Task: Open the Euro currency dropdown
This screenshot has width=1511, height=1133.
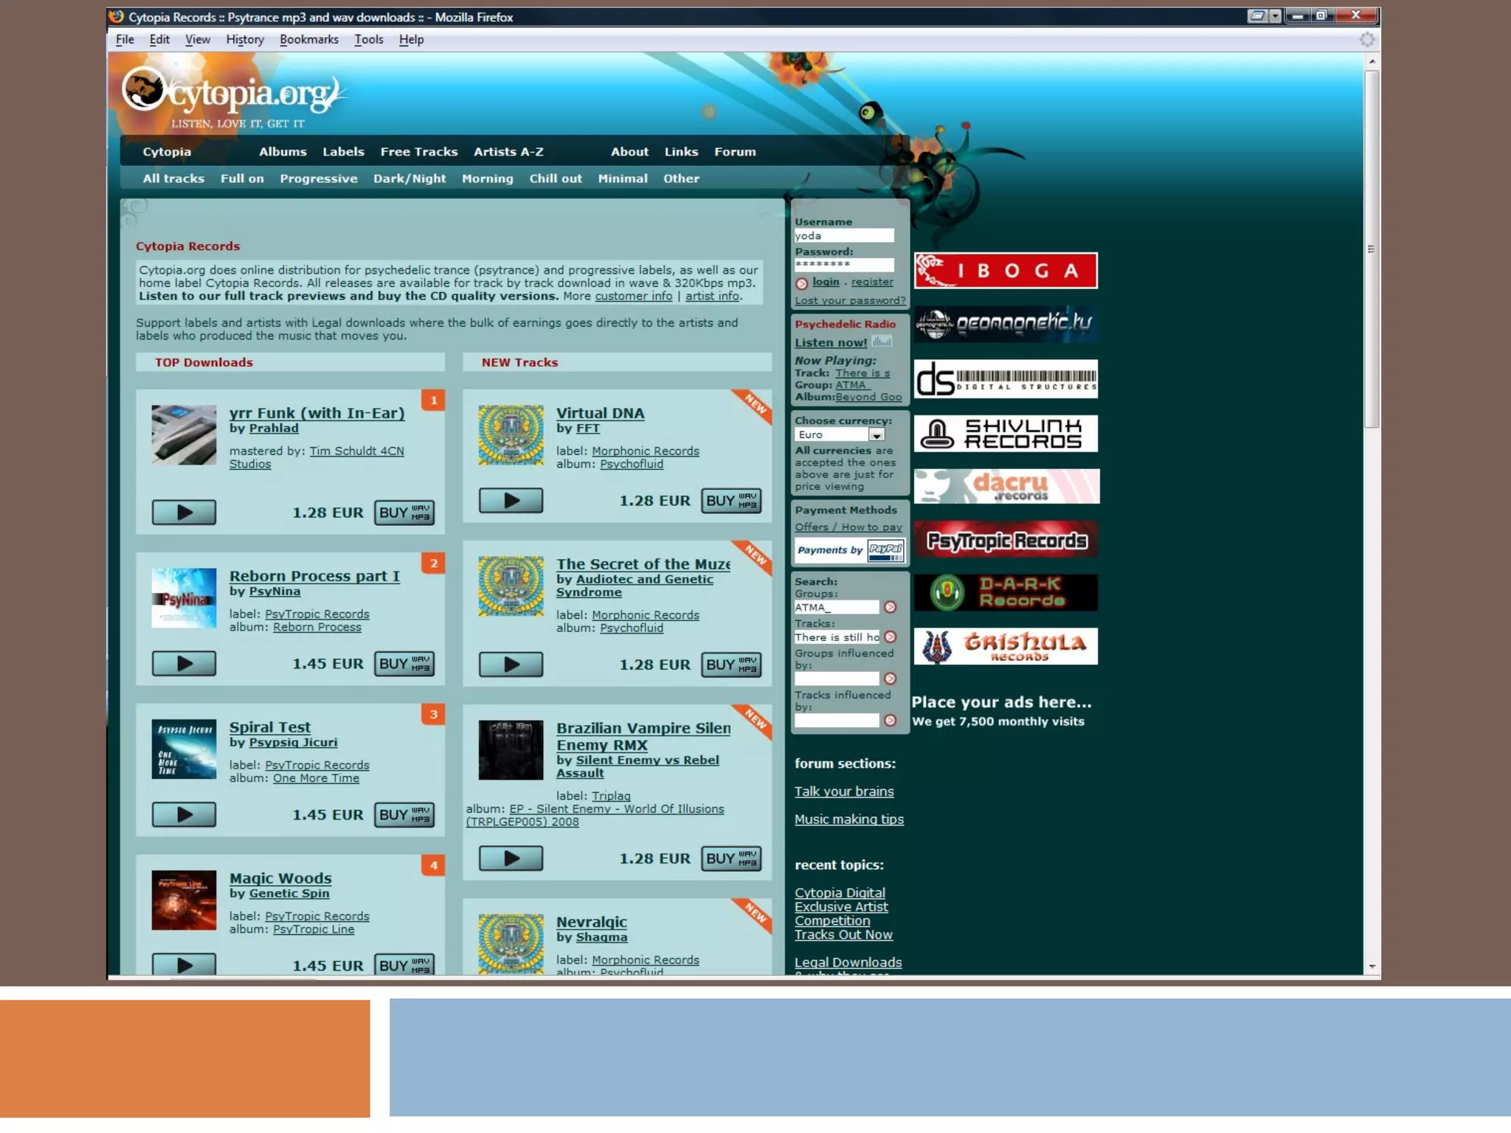Action: point(876,434)
